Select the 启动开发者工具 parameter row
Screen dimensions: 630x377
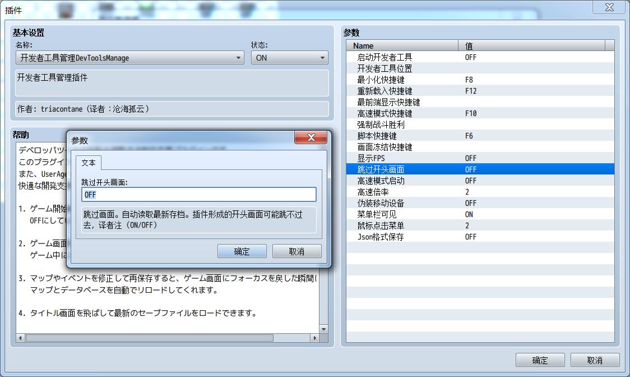click(480, 57)
